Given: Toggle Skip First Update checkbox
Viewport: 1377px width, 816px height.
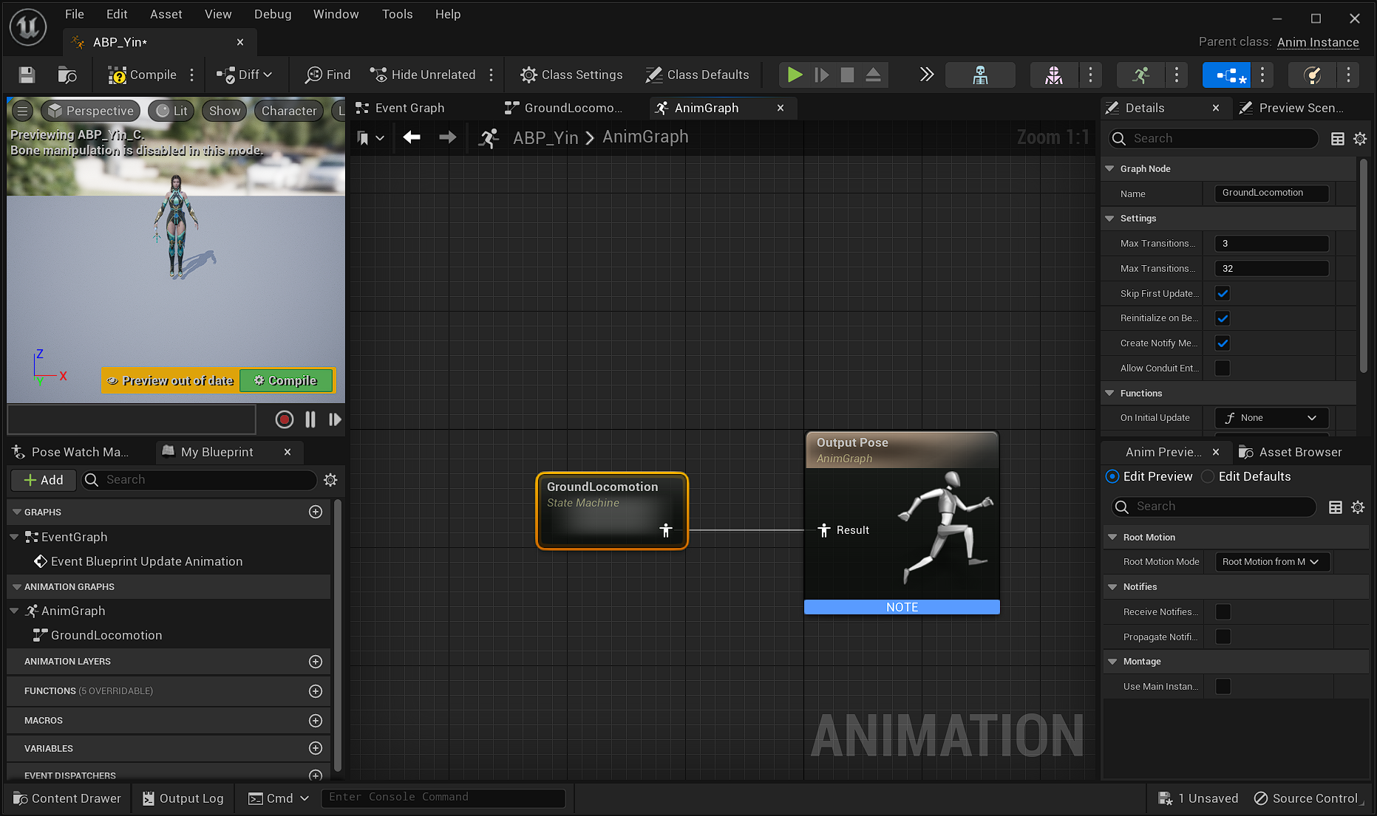Looking at the screenshot, I should pyautogui.click(x=1223, y=293).
